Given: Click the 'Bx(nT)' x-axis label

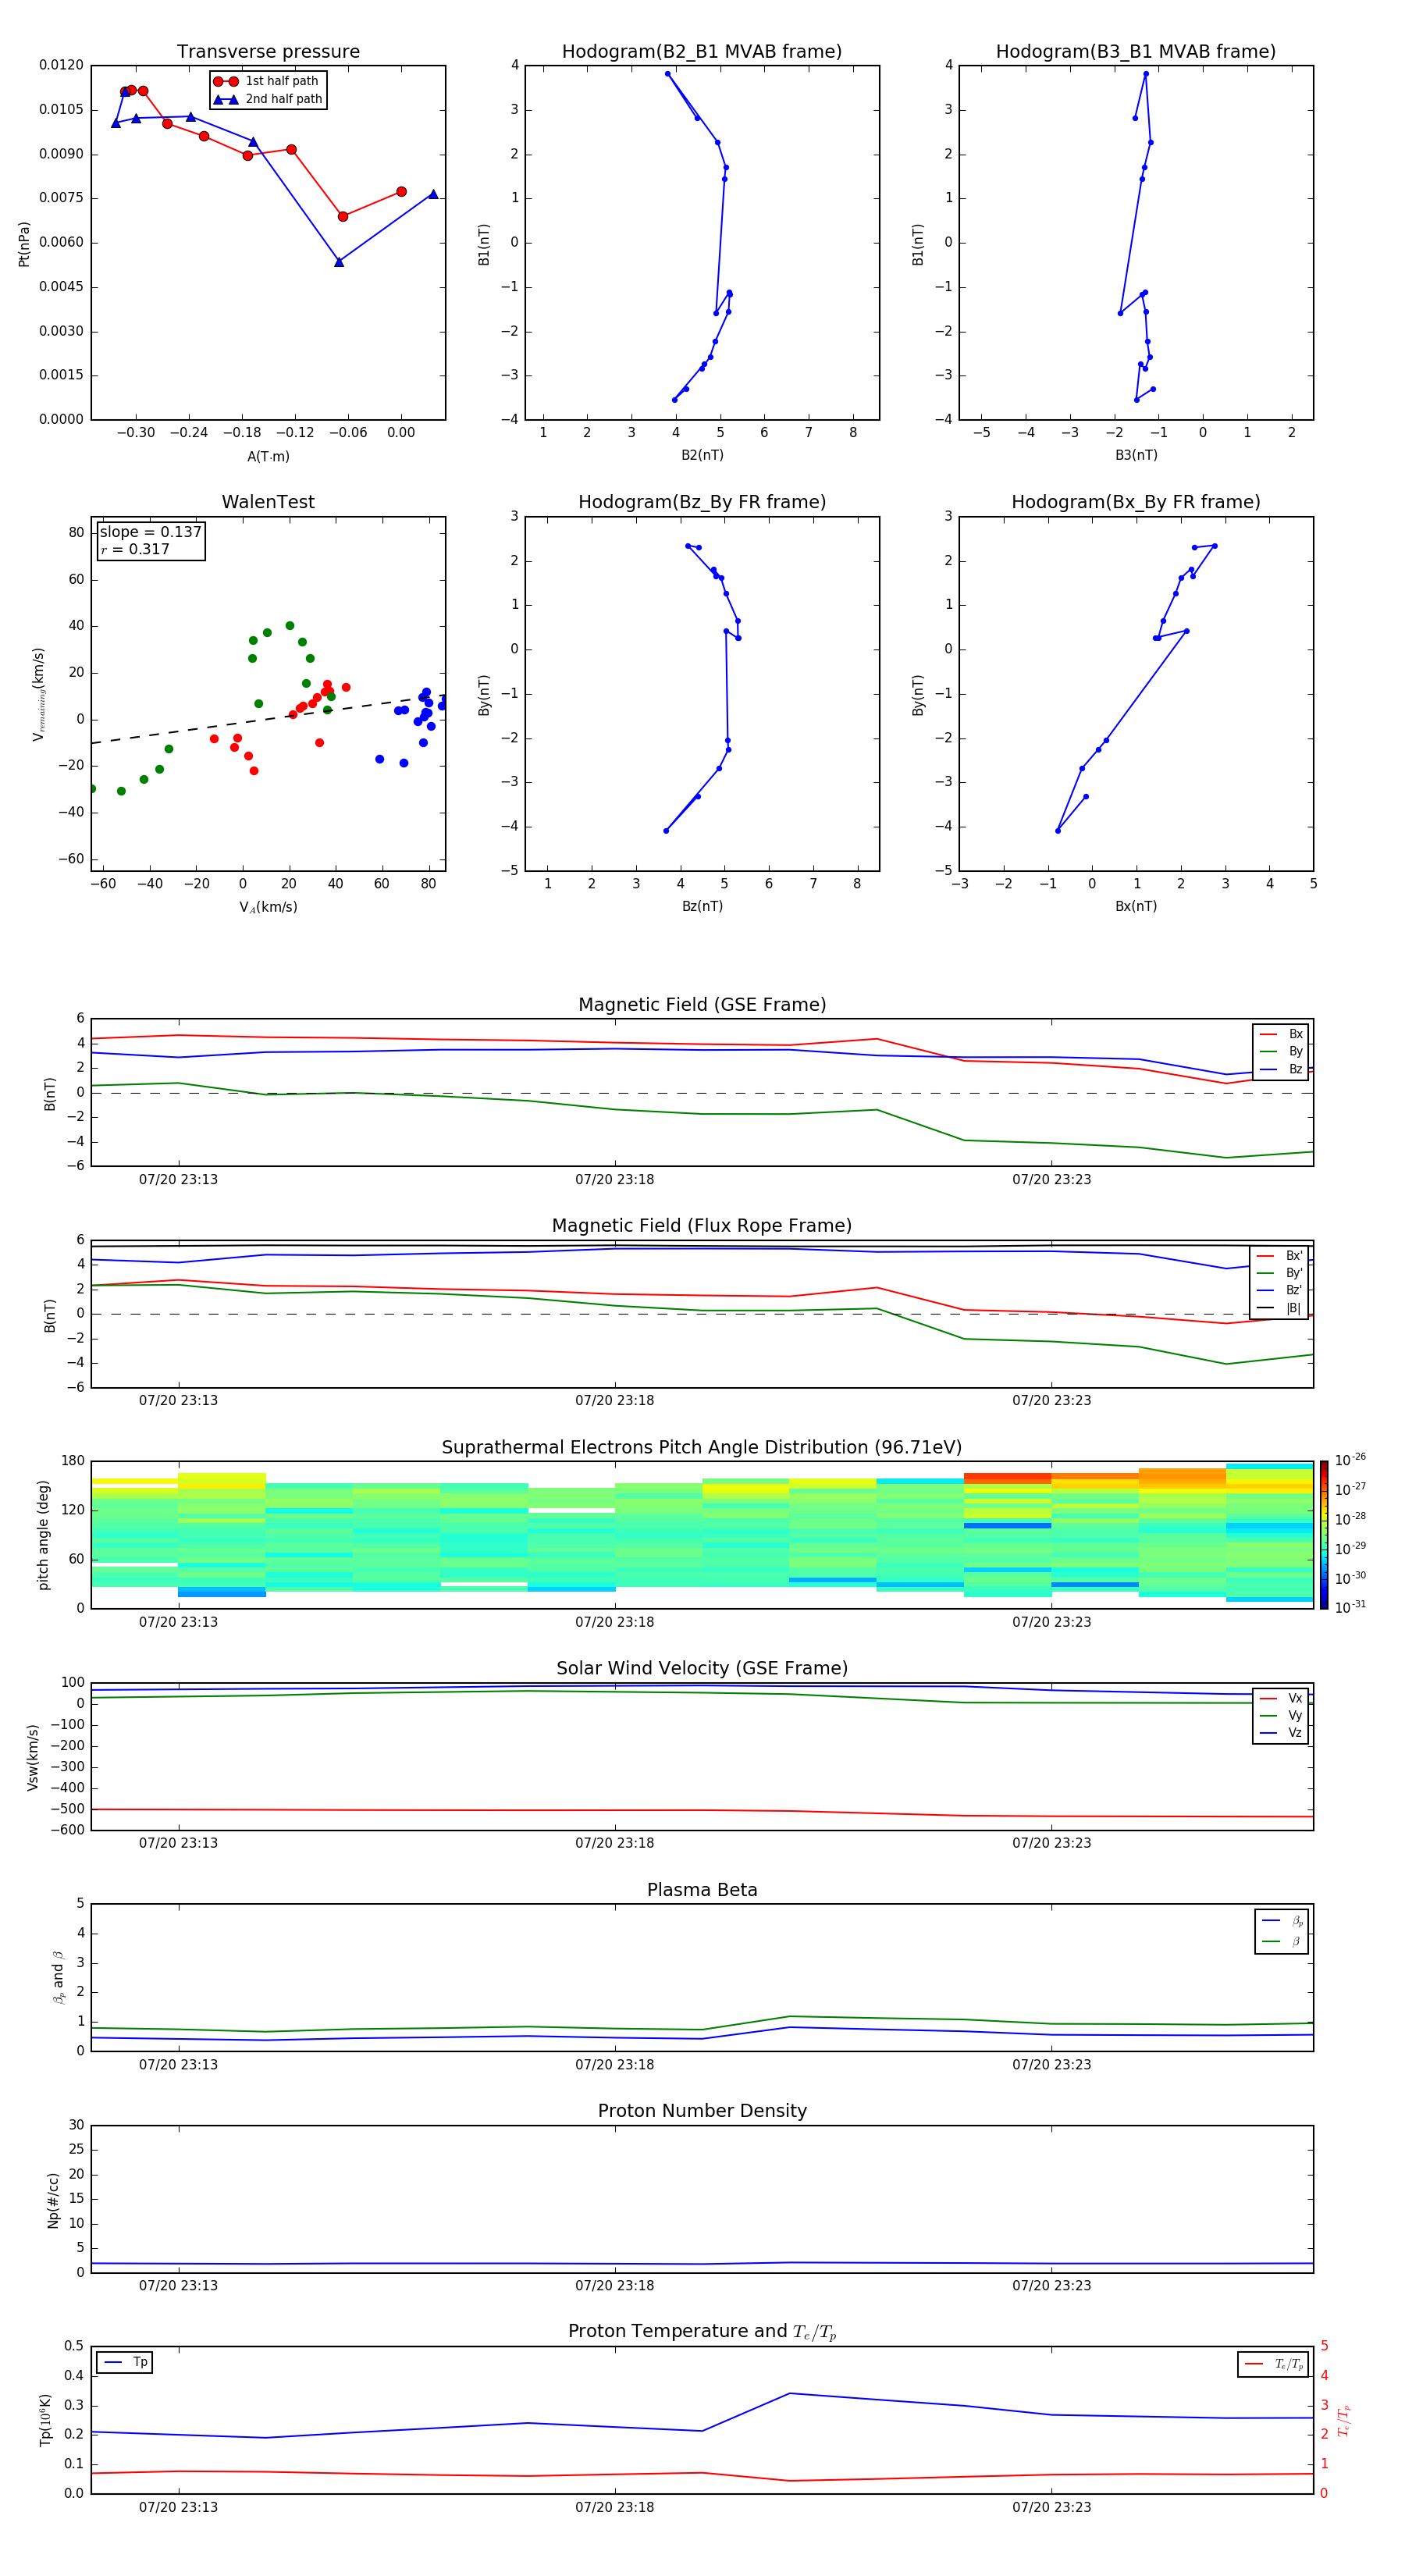Looking at the screenshot, I should (1136, 906).
